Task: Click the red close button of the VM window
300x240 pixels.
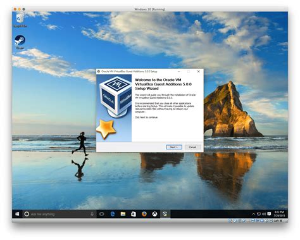Action: tap(15, 9)
